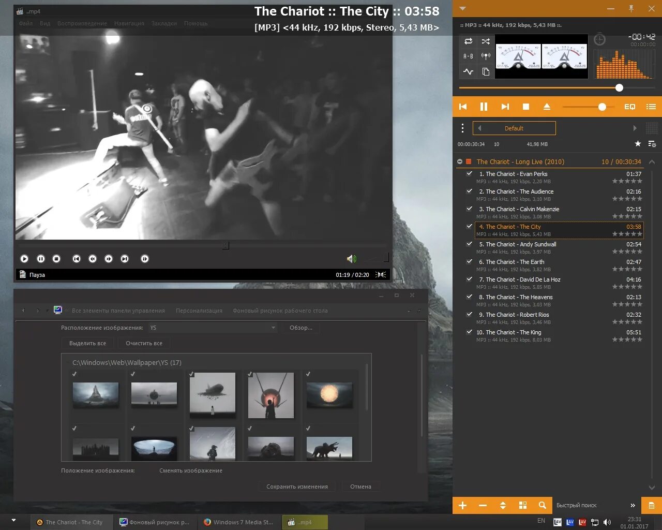662x530 pixels.
Task: Toggle repeat mode in AIMP
Action: click(468, 41)
